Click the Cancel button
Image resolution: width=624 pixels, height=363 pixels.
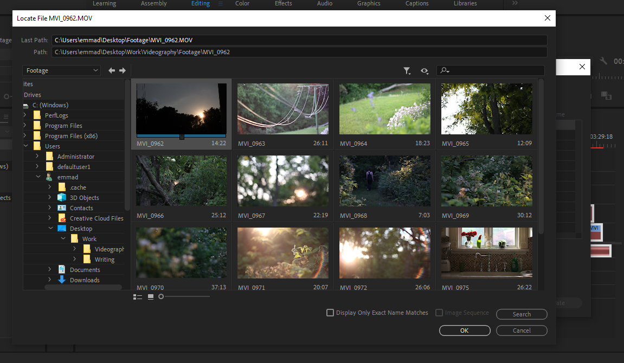pos(522,330)
